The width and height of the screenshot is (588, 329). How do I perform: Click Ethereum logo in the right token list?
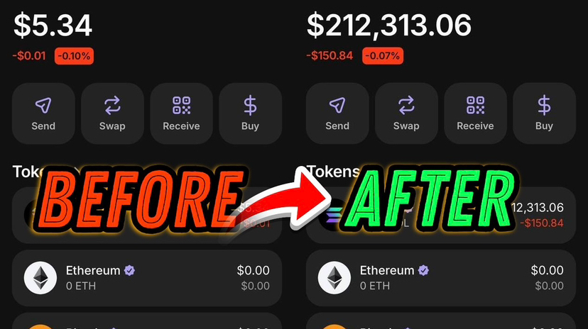[x=334, y=278]
